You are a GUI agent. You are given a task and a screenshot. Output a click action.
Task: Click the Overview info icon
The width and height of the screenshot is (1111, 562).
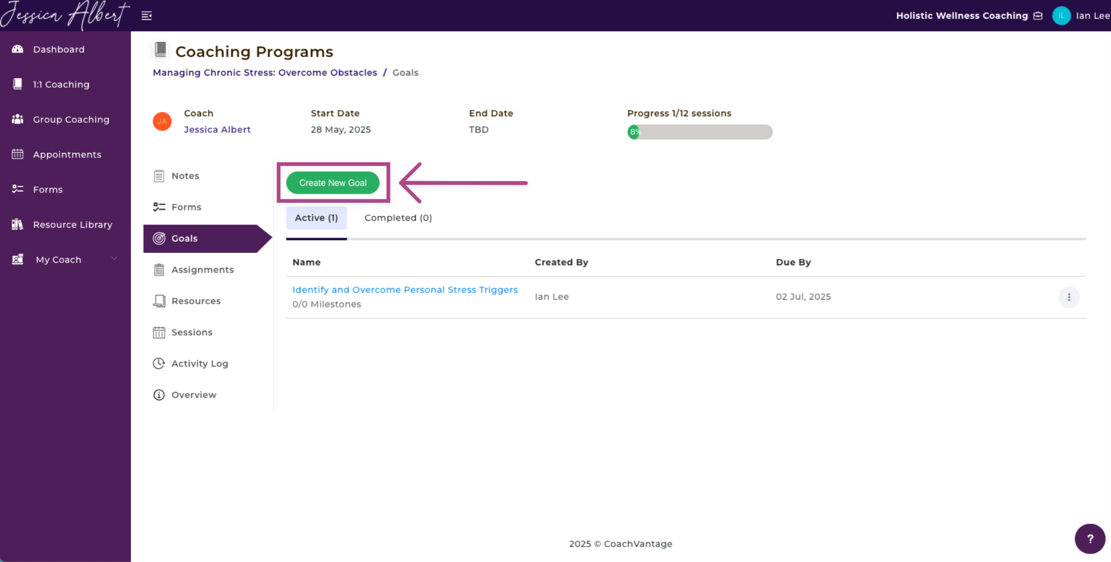coord(159,394)
